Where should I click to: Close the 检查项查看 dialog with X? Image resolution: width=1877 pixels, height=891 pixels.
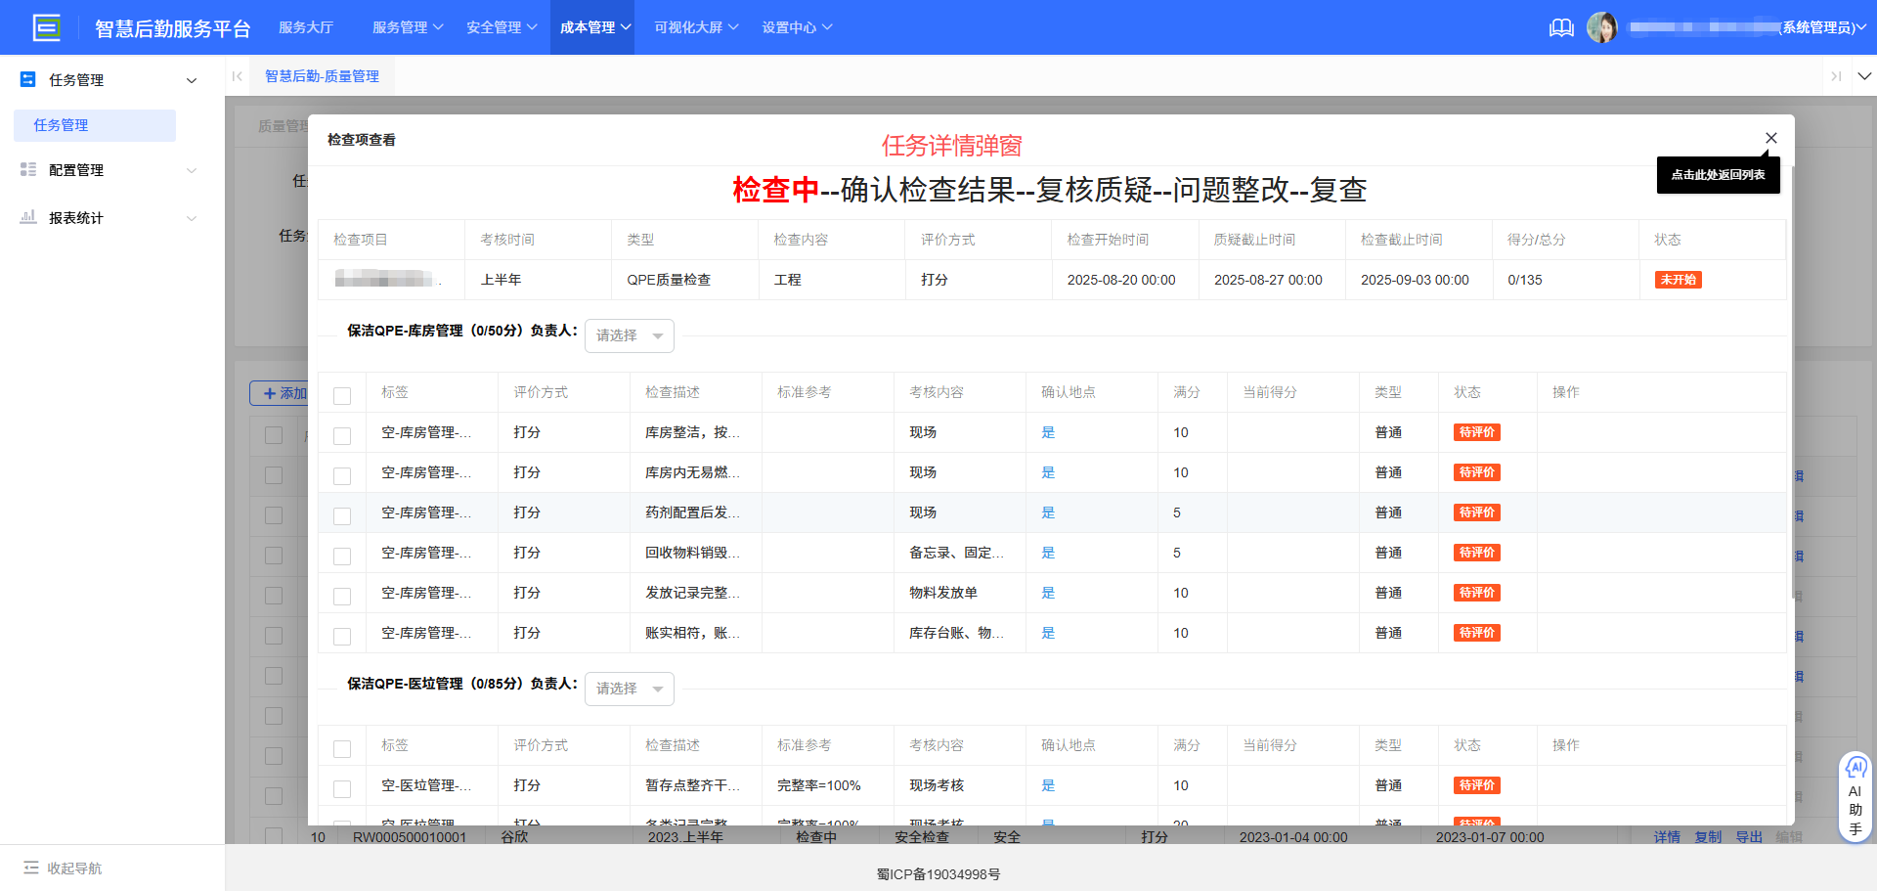pyautogui.click(x=1770, y=138)
